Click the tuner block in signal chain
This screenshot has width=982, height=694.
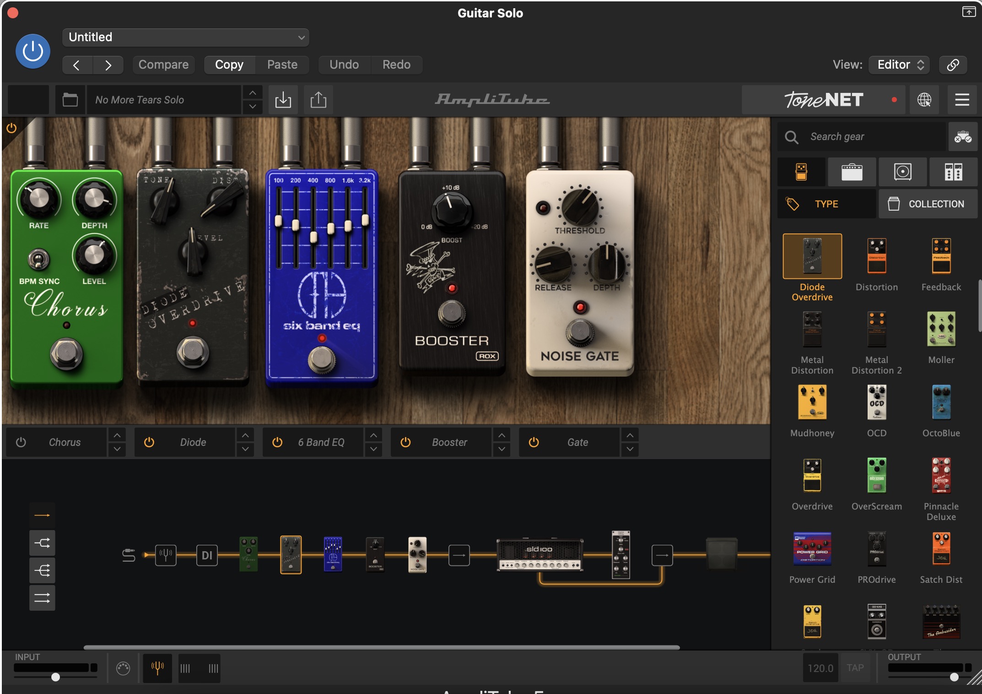point(166,555)
